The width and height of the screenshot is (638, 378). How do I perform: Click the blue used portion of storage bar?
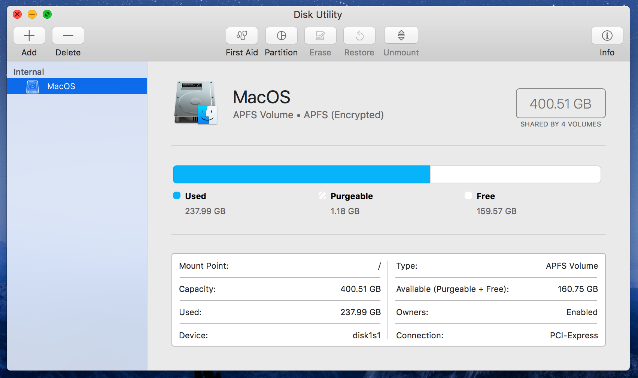pyautogui.click(x=301, y=174)
